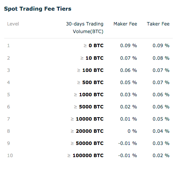Click the level number 7 cell

8,119
